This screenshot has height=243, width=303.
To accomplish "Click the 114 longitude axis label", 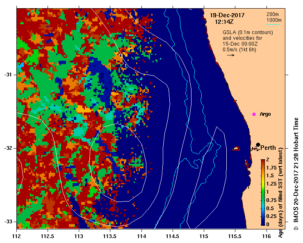I will (x=141, y=236).
